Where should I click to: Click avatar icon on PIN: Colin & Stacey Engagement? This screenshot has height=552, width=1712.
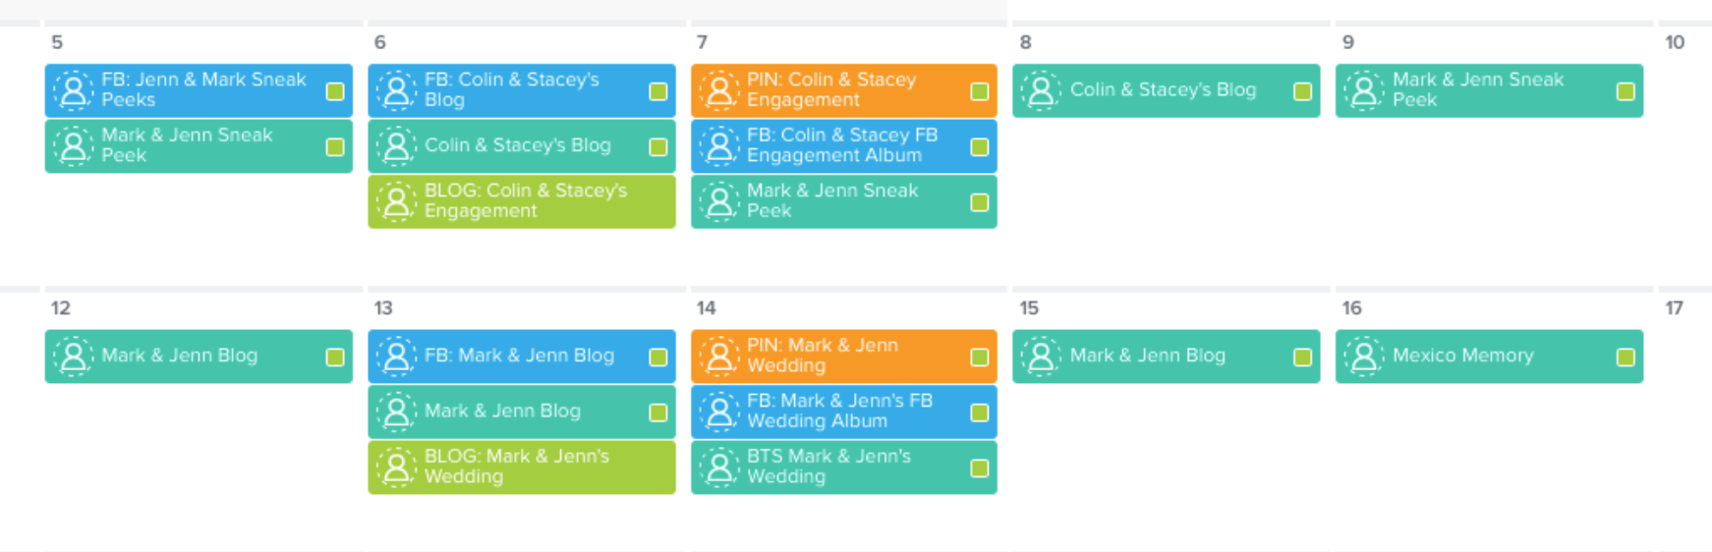719,90
